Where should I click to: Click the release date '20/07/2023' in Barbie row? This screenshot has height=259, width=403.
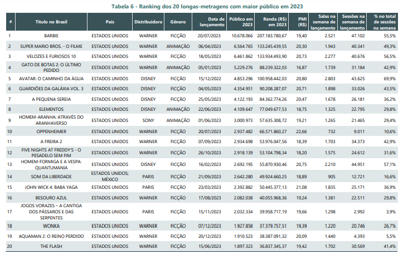point(209,36)
